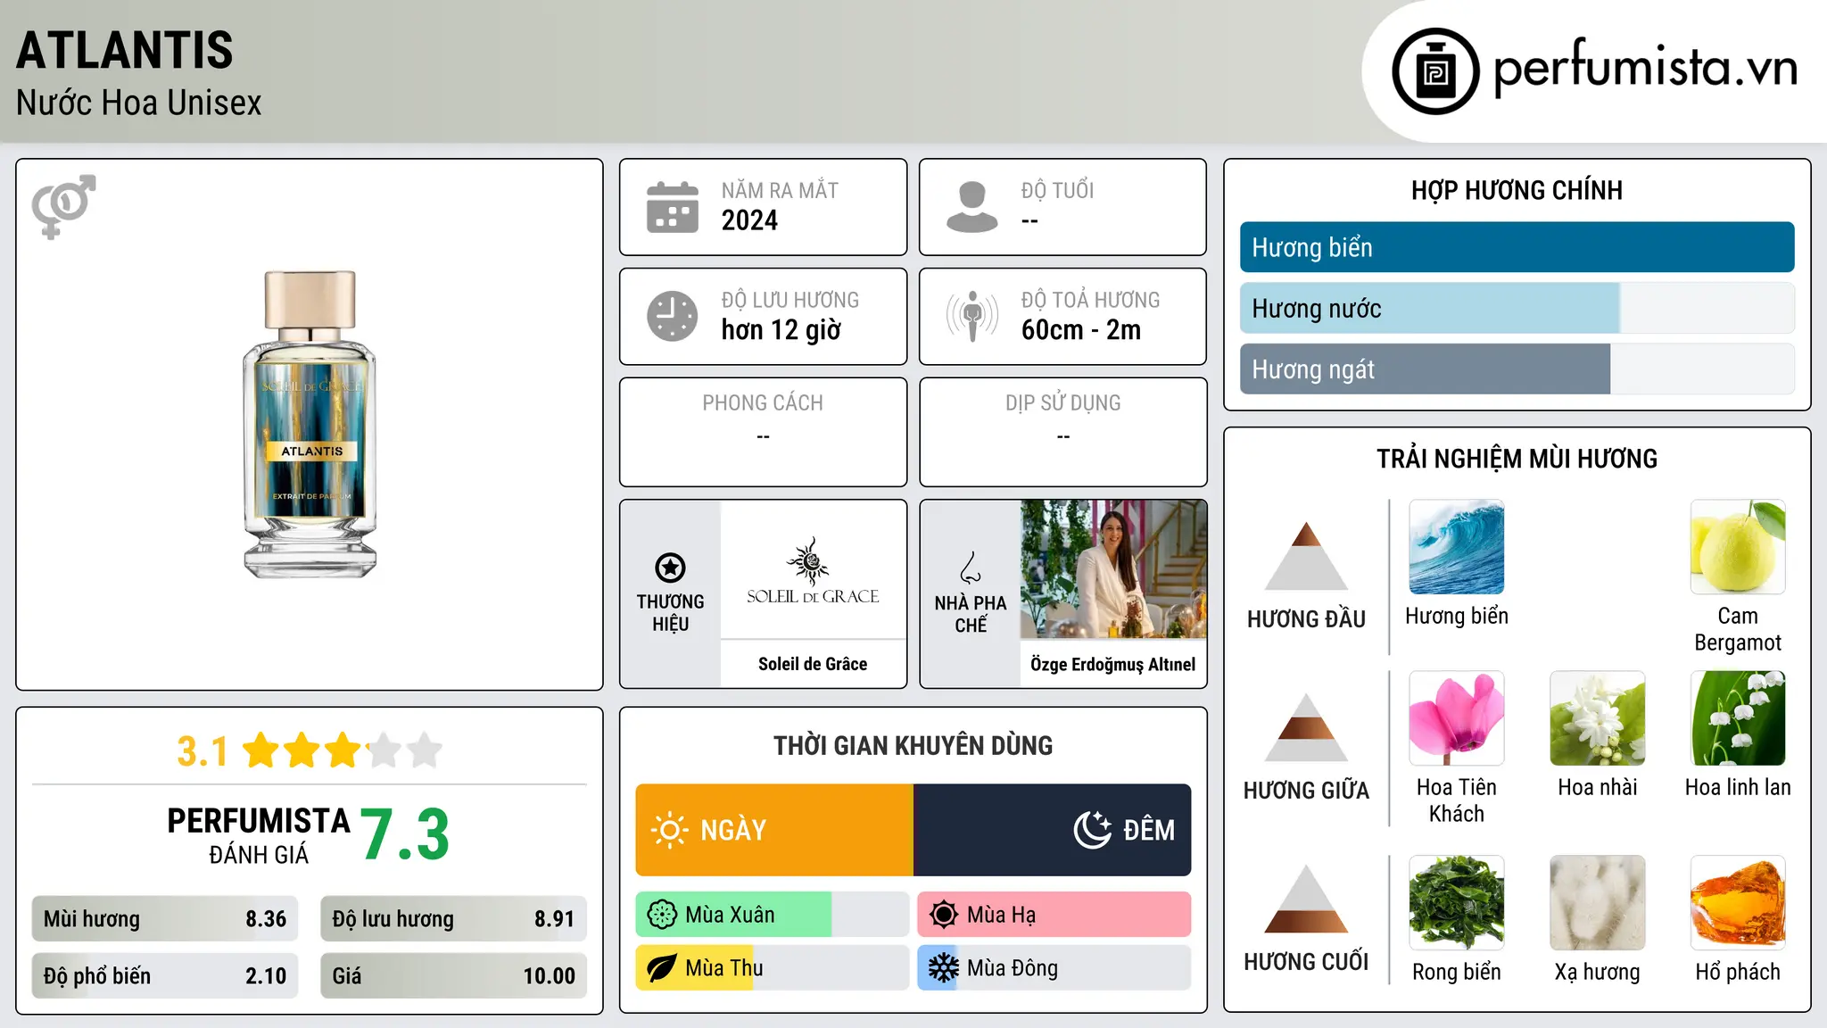The height and width of the screenshot is (1028, 1827).
Task: Select the Đêm nighttime segment
Action: click(1053, 830)
